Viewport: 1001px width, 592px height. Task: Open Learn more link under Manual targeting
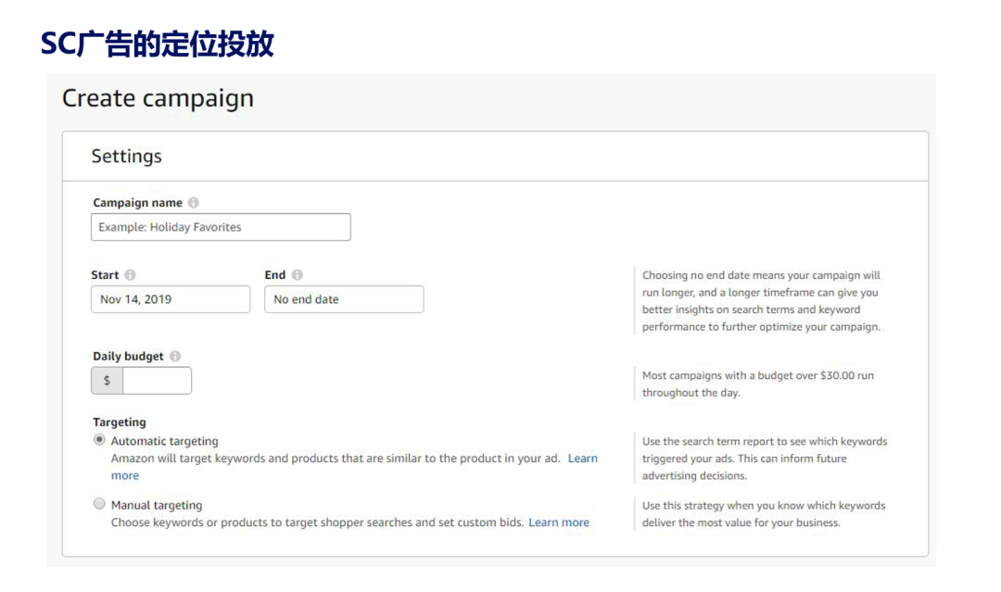(559, 523)
